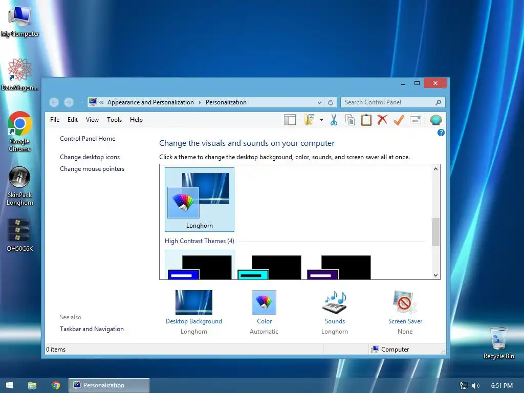The height and width of the screenshot is (393, 524).
Task: Open Taskbar and Navigation link
Action: click(x=92, y=329)
